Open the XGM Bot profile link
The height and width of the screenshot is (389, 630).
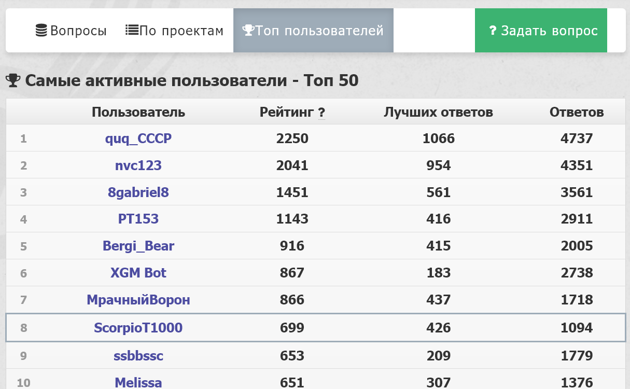point(138,273)
